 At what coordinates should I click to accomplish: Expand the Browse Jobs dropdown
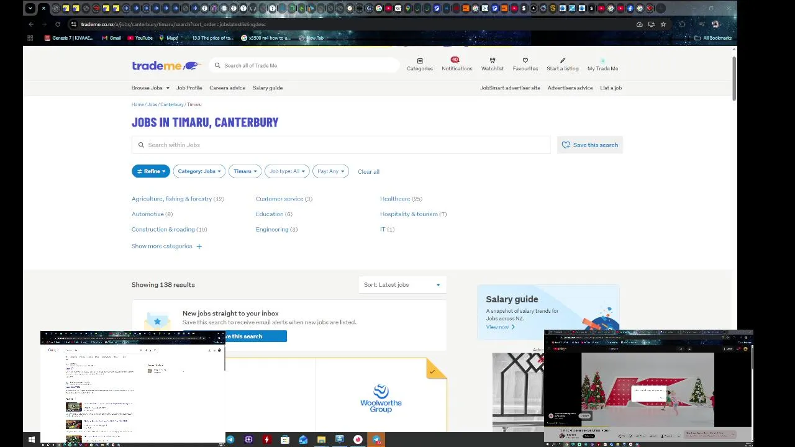coord(150,88)
